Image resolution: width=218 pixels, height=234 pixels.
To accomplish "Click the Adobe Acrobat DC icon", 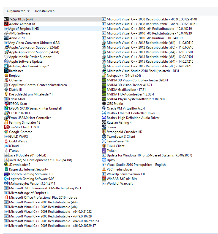I will (6, 24).
